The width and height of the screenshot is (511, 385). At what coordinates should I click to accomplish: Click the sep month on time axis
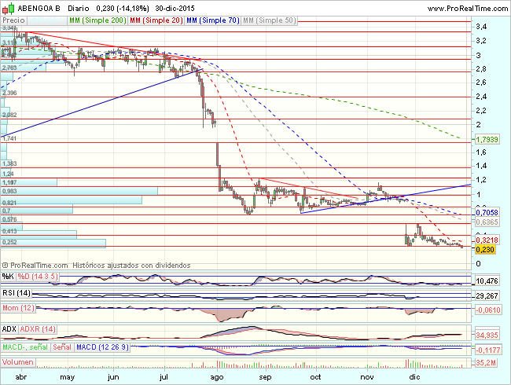(265, 377)
